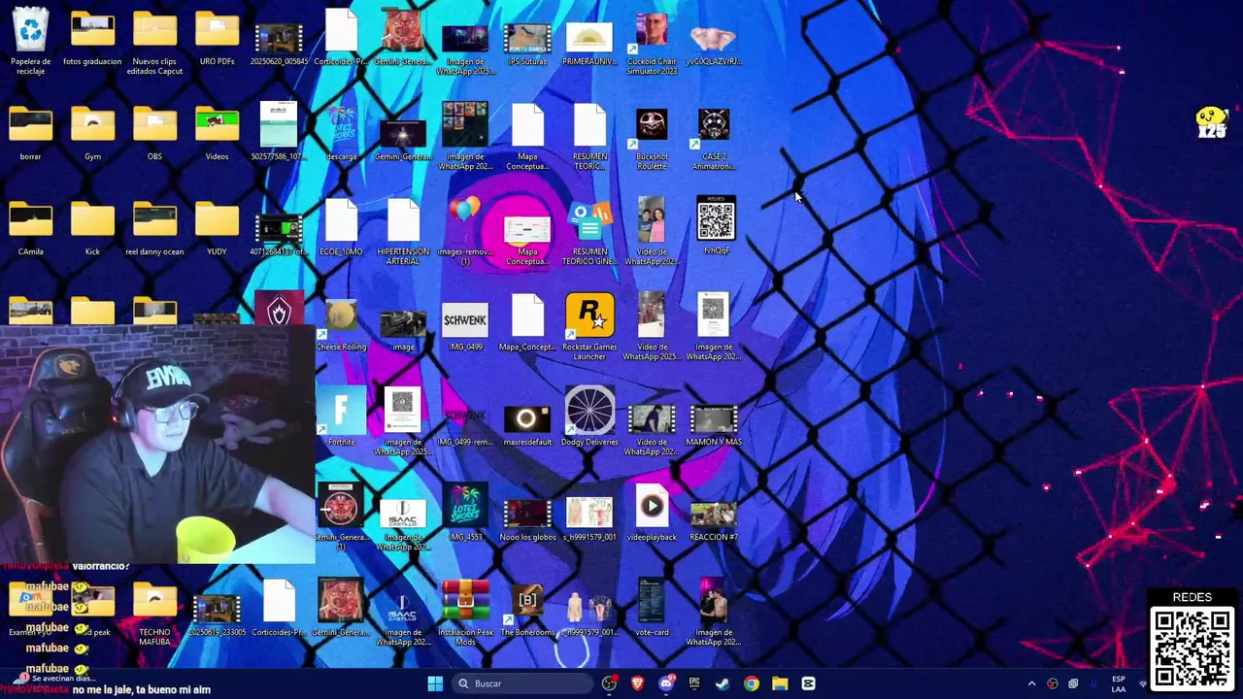Open the YUDY folder
This screenshot has width=1243, height=699.
pyautogui.click(x=217, y=228)
